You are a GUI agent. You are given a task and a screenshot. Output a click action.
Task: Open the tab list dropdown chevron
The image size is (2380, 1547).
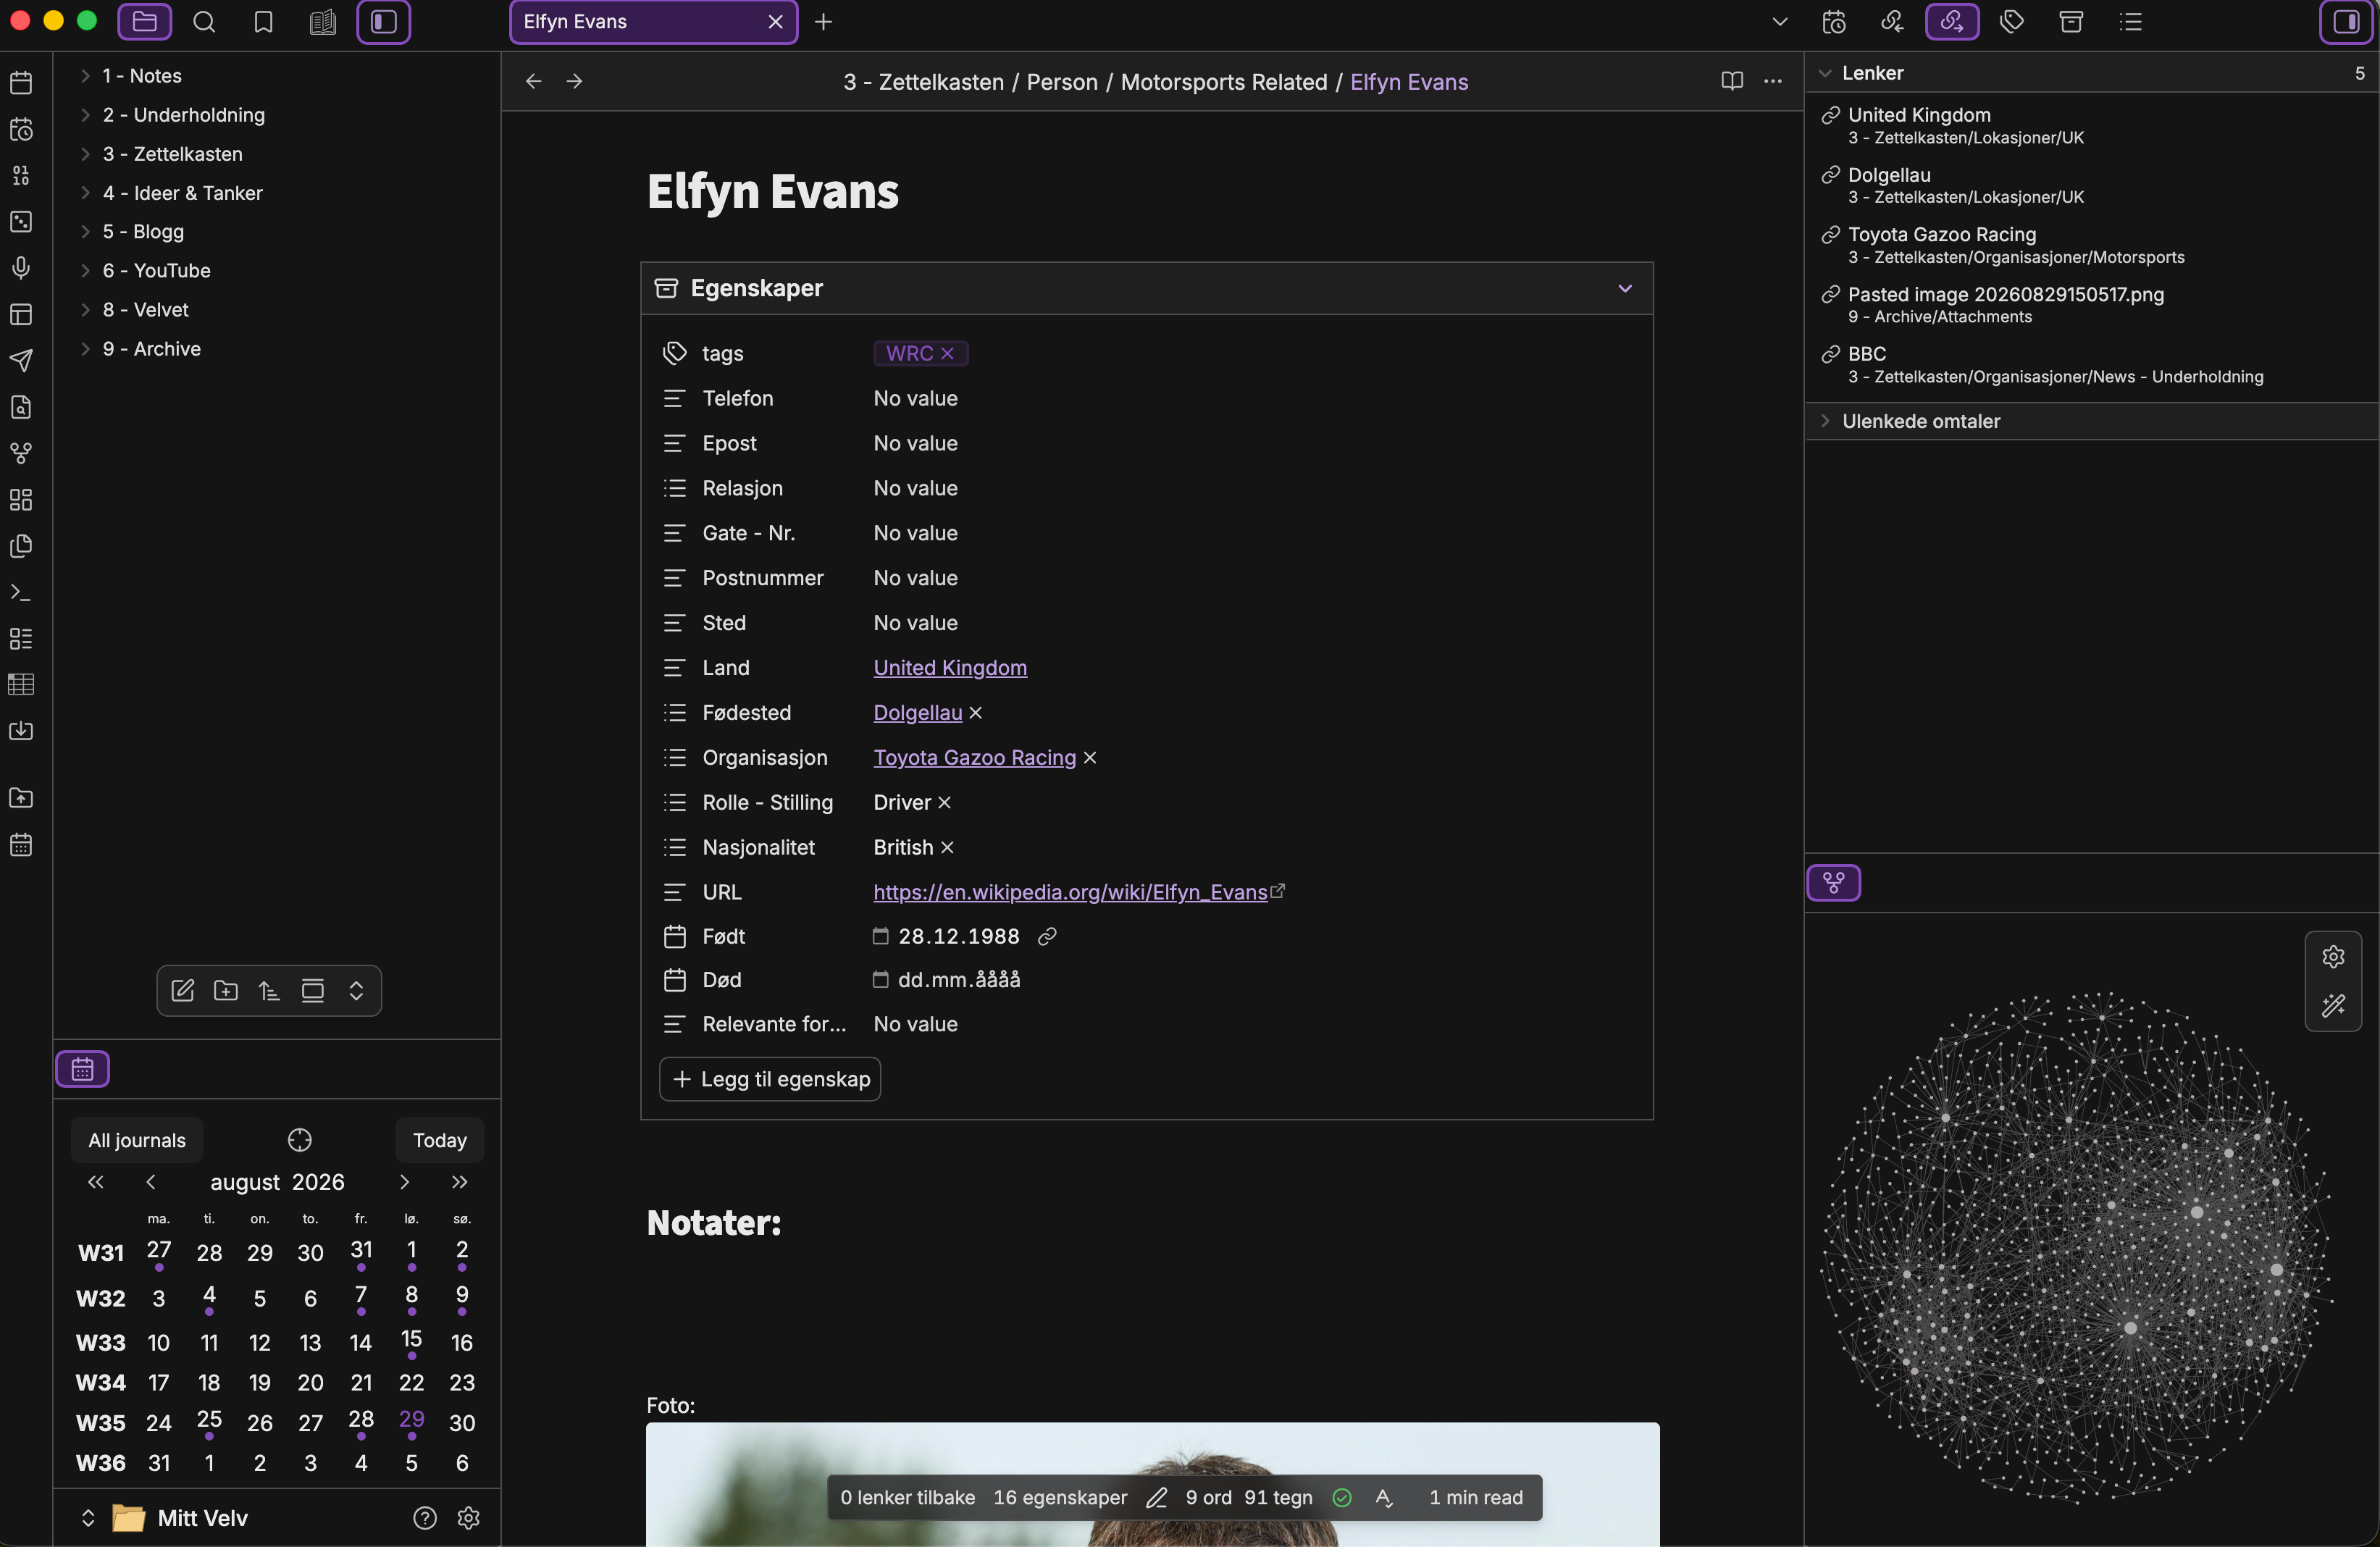[1780, 22]
